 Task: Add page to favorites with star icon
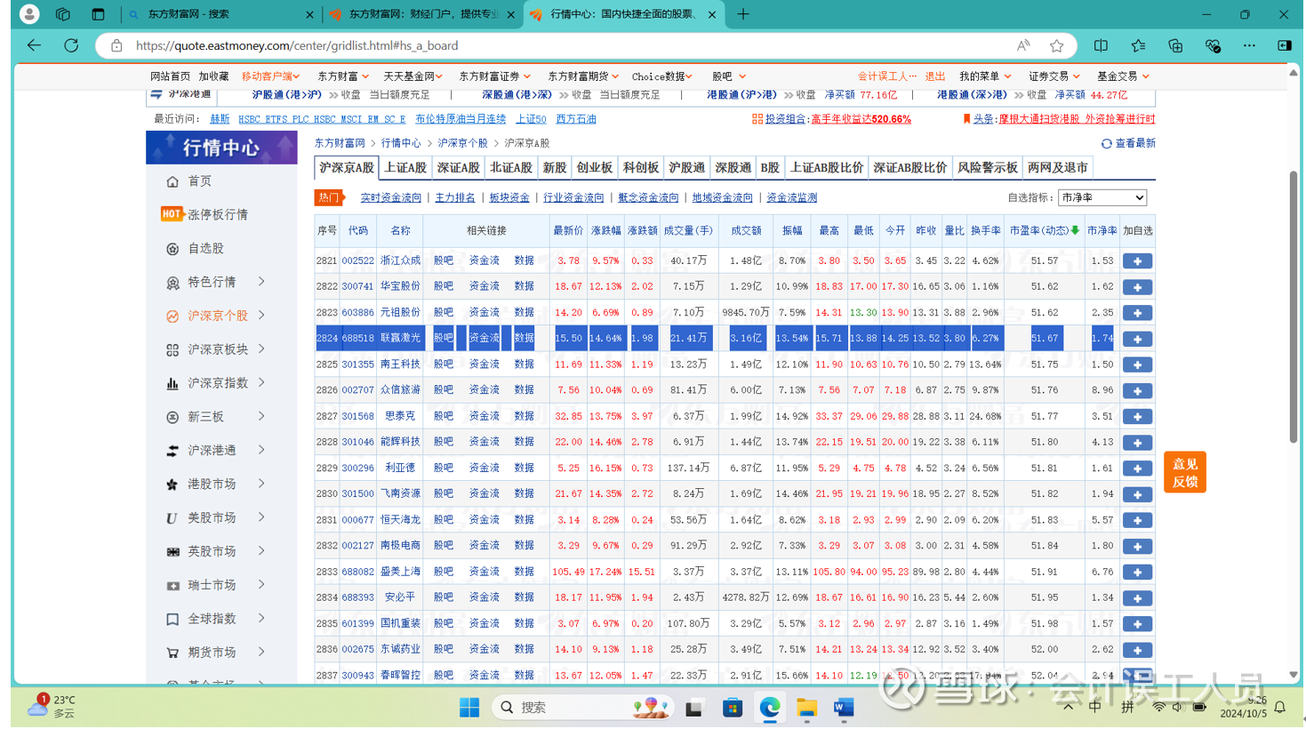coord(1056,45)
